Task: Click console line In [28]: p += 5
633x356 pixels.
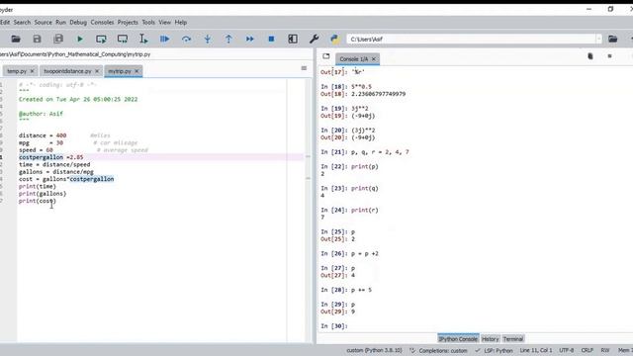Action: coord(346,290)
